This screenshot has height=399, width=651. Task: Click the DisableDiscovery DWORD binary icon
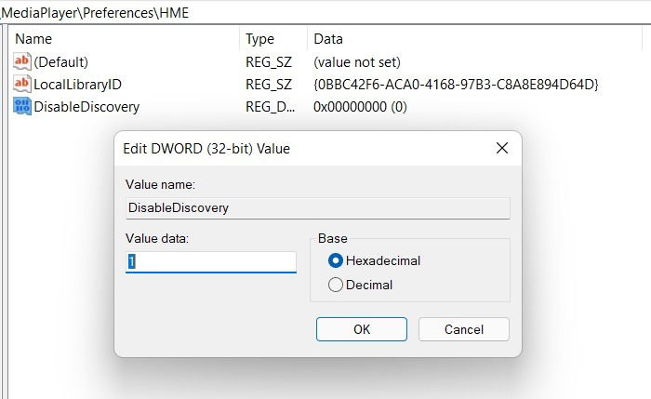(22, 106)
